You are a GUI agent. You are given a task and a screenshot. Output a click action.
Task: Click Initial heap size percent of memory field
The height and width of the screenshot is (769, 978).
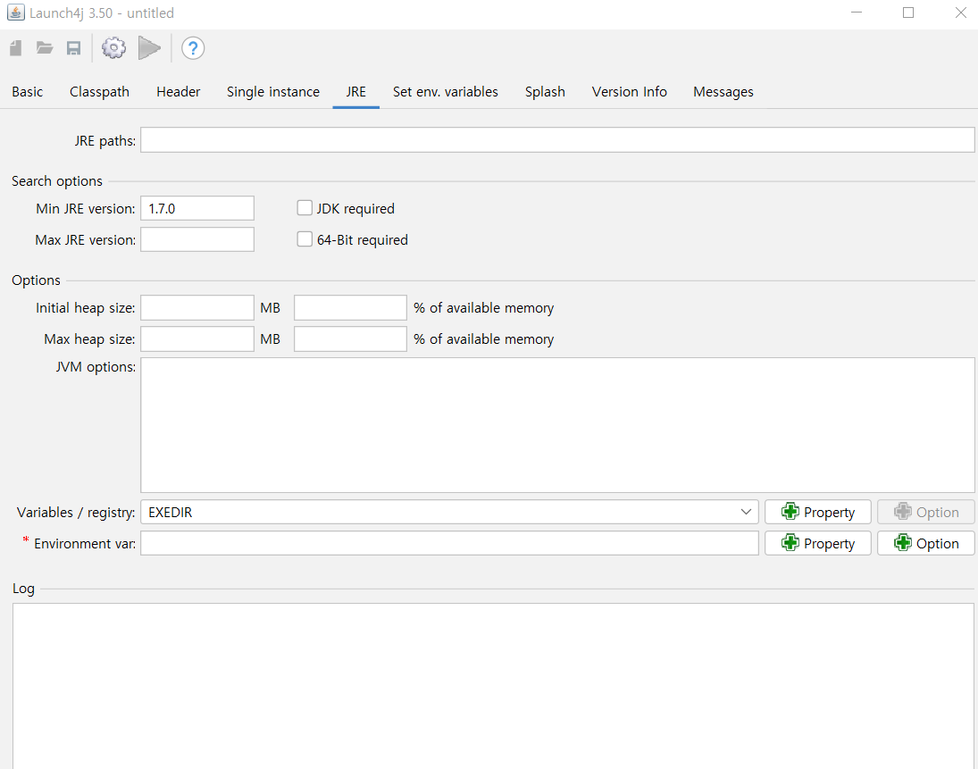[x=350, y=307]
